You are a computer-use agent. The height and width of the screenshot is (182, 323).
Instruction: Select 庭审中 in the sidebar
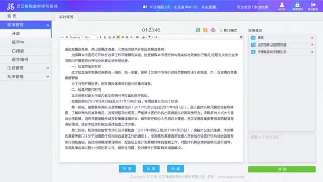point(26,42)
